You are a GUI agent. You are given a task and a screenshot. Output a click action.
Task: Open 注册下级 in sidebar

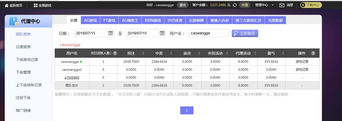click(x=23, y=98)
